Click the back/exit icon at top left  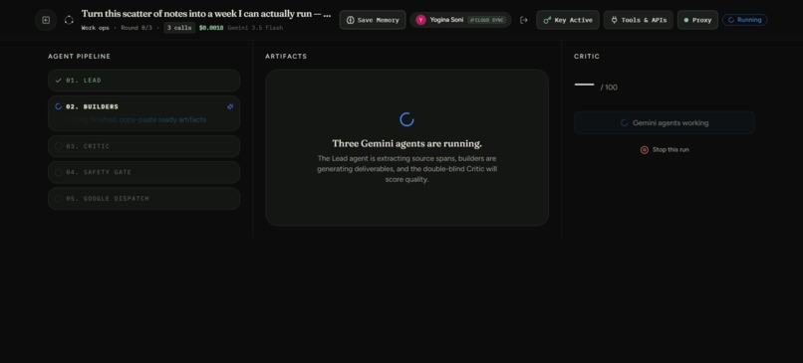click(x=46, y=20)
